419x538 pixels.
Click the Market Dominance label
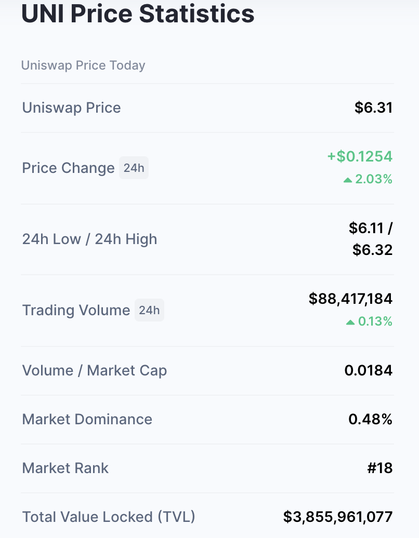(x=87, y=419)
